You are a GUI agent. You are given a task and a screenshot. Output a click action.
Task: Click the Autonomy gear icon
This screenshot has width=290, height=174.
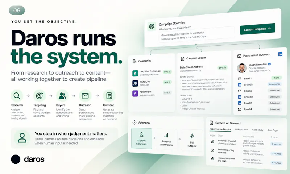pos(134,123)
